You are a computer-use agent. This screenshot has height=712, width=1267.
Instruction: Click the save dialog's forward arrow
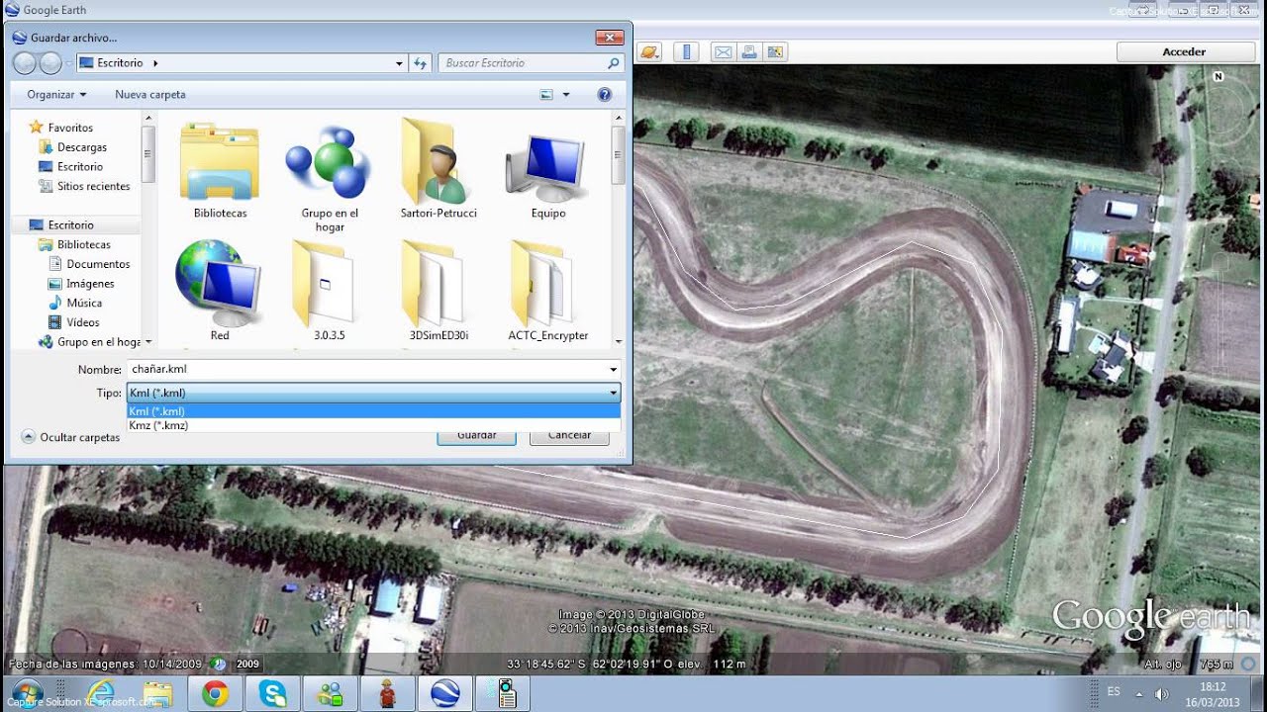(50, 63)
